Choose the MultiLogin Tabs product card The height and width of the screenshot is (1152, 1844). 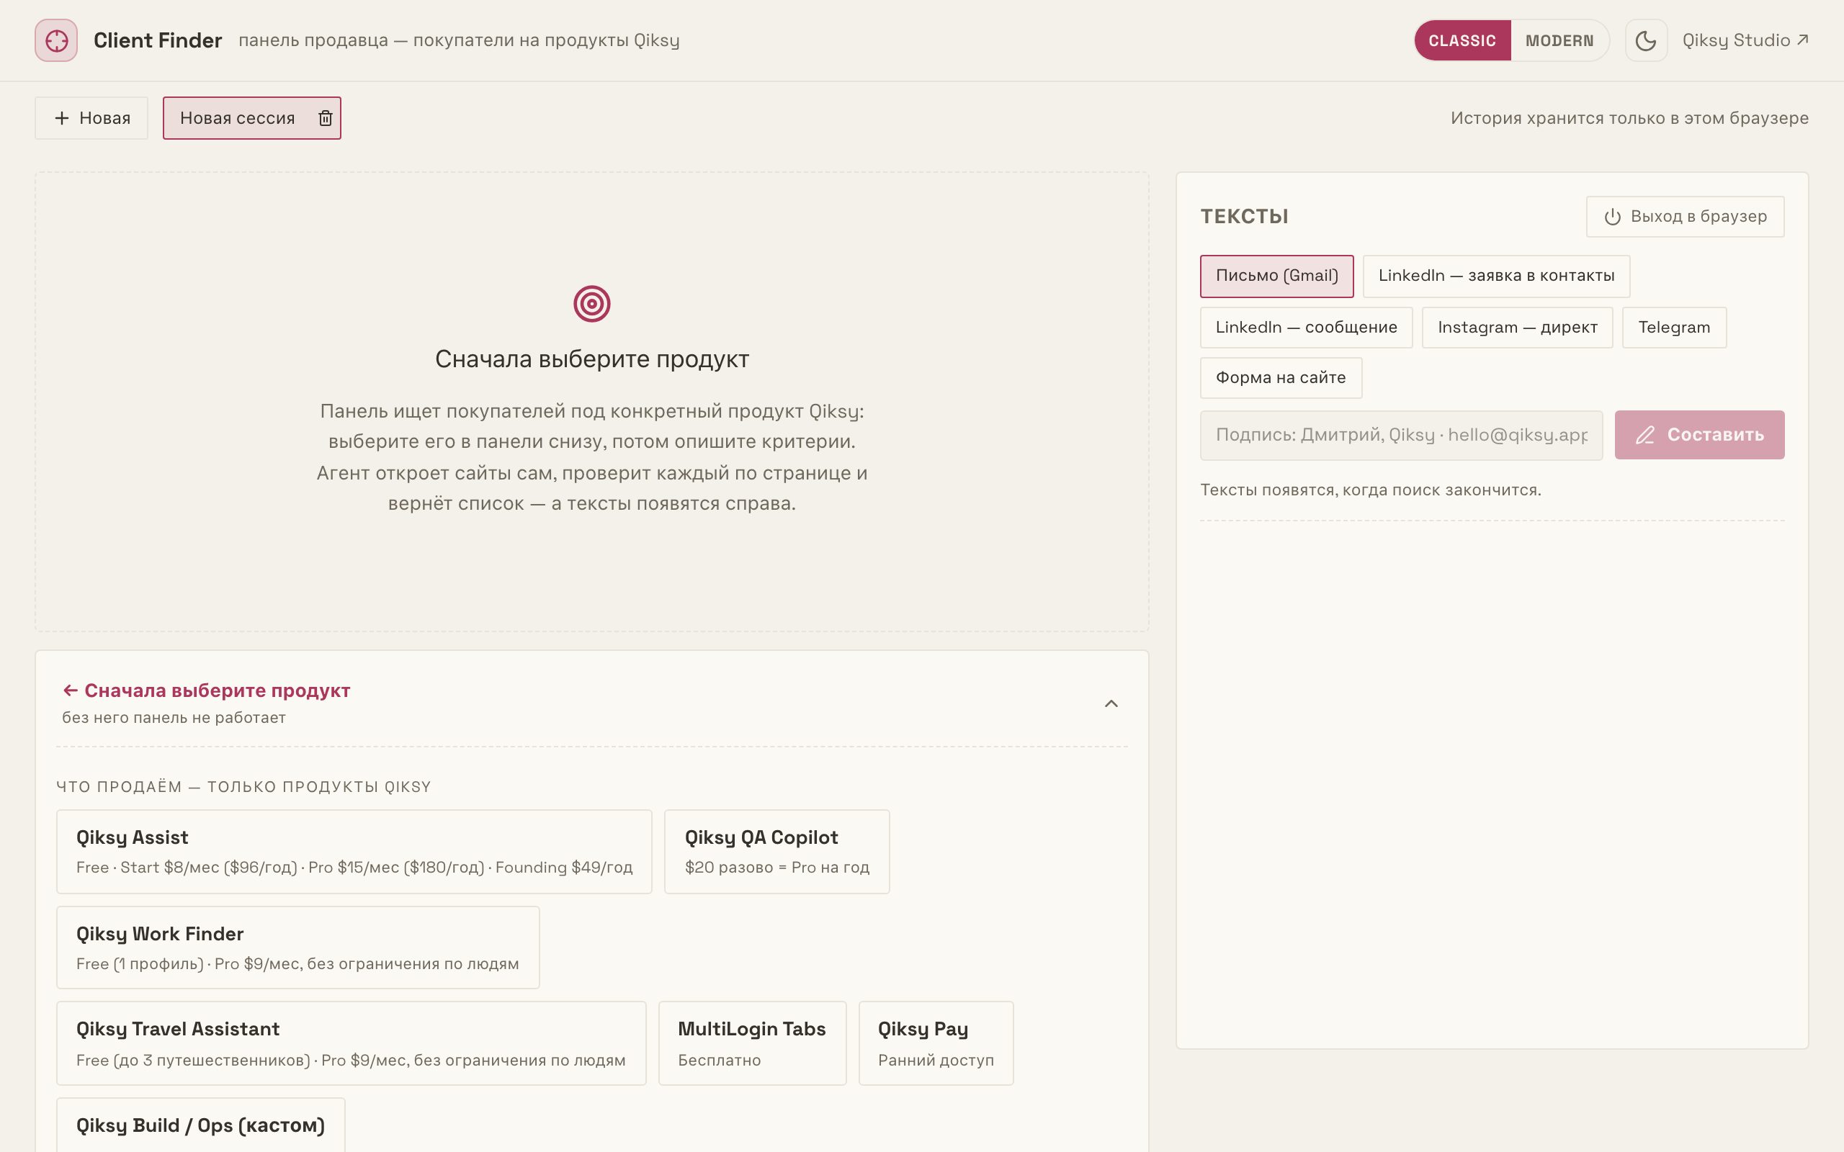752,1044
